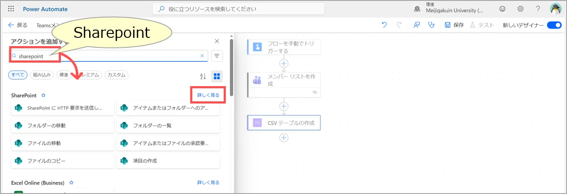The height and width of the screenshot is (194, 567).
Task: Switch to grid view of actions
Action: tap(217, 76)
